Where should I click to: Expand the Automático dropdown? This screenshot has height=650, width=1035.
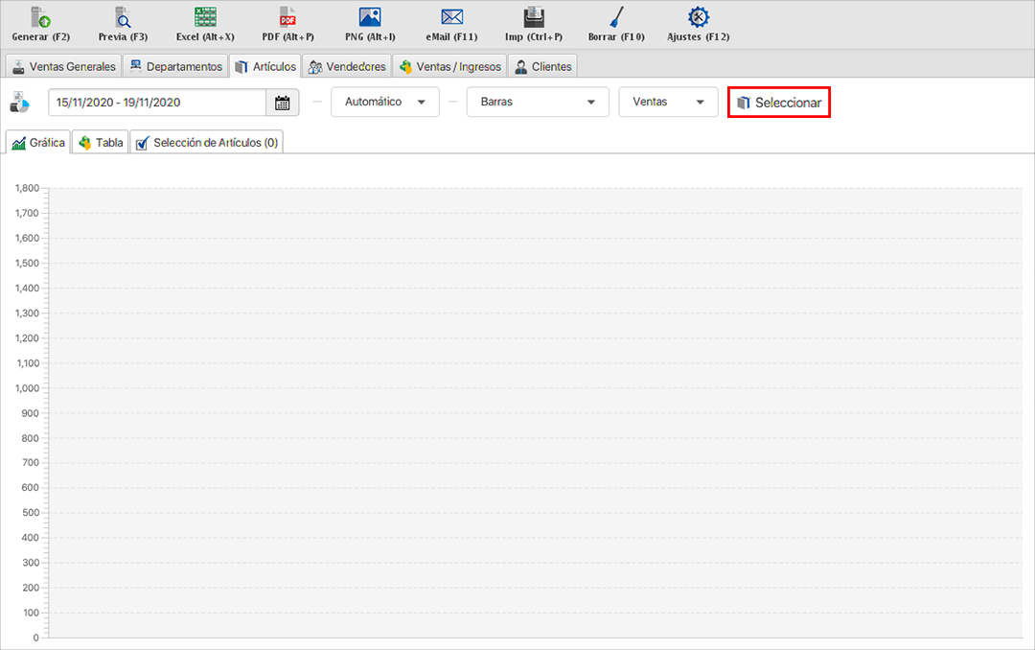[385, 103]
